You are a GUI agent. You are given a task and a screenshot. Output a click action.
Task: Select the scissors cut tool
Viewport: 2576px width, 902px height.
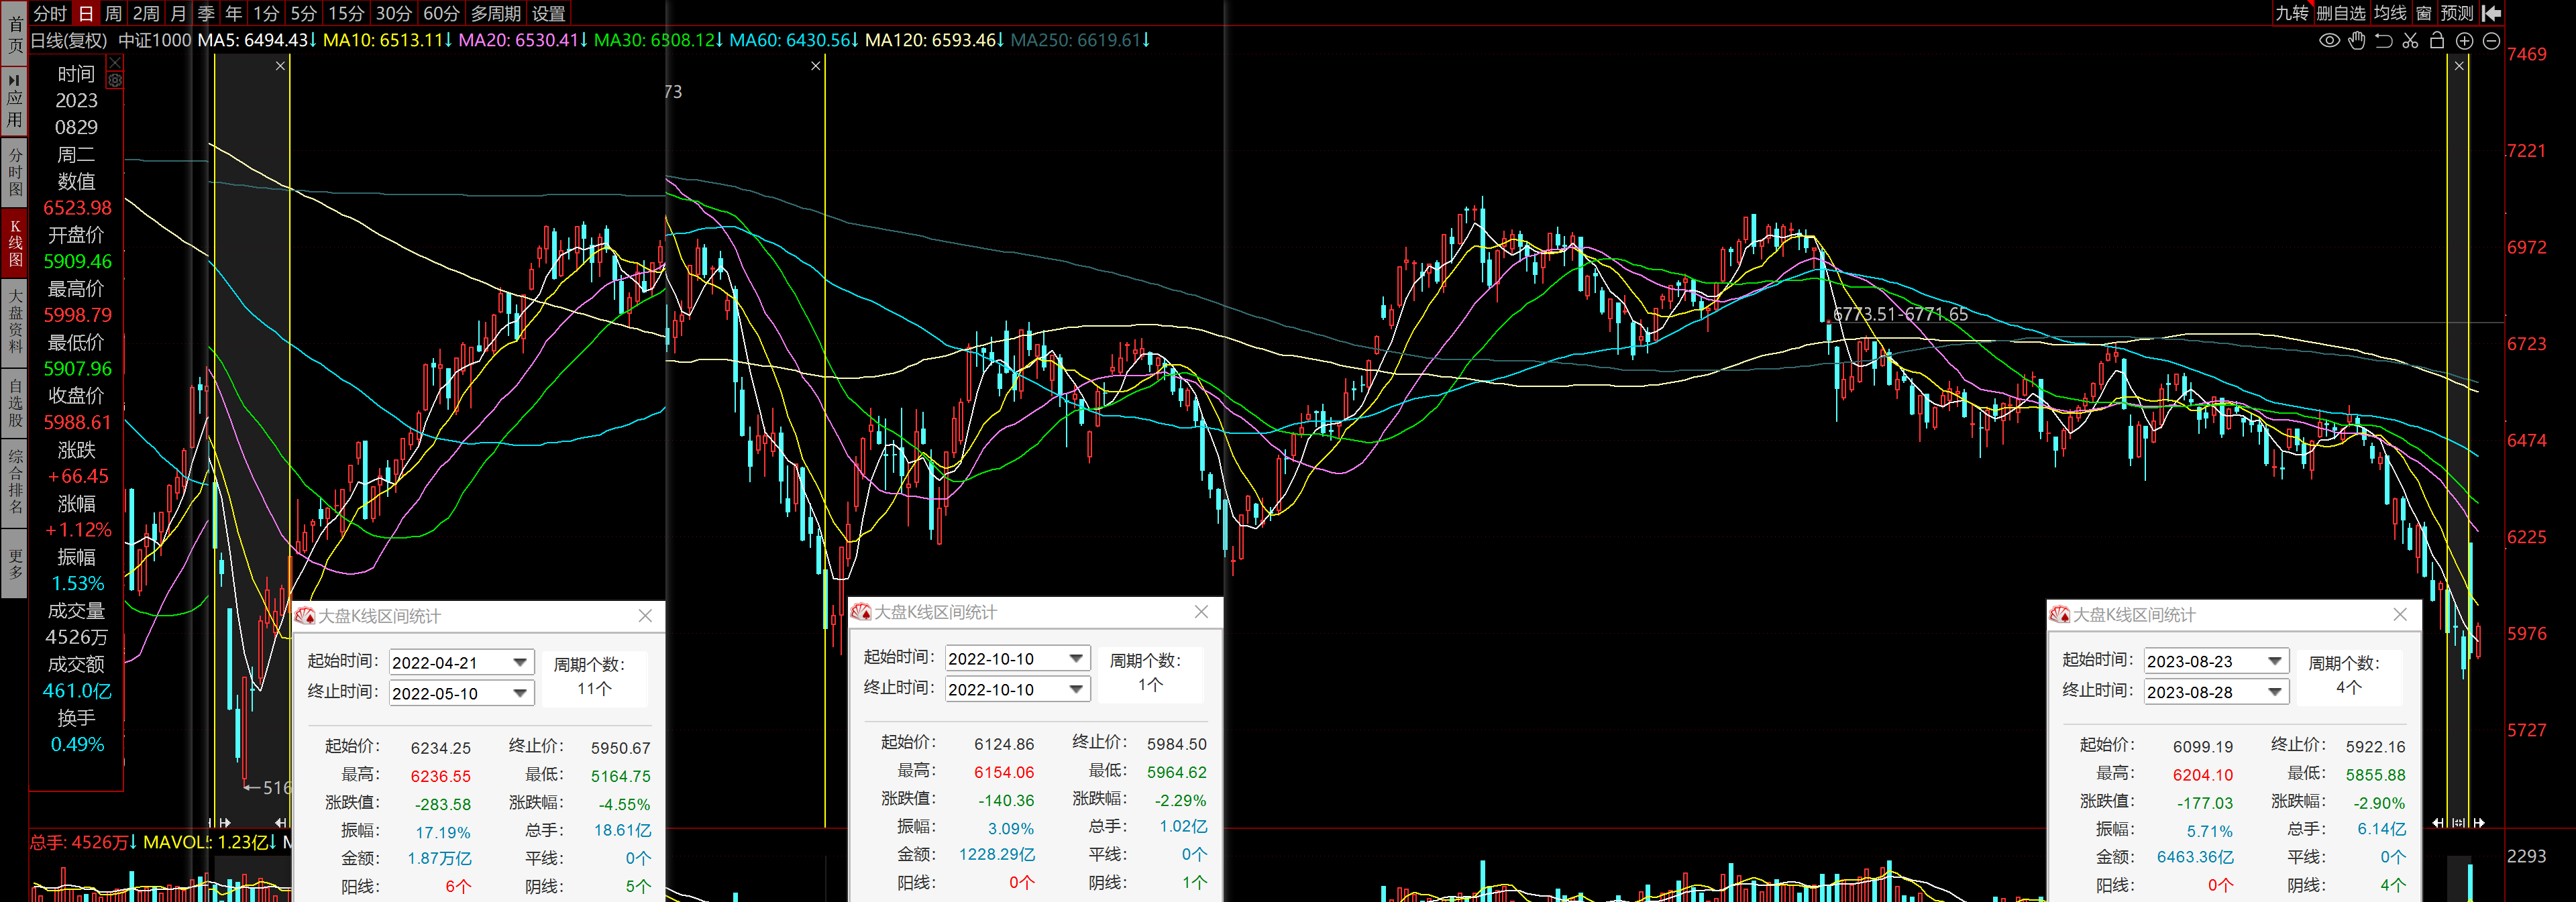tap(2410, 41)
